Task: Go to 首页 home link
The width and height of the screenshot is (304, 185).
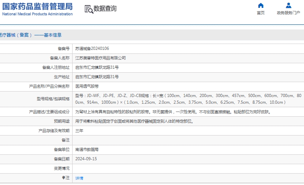Action: point(261,13)
